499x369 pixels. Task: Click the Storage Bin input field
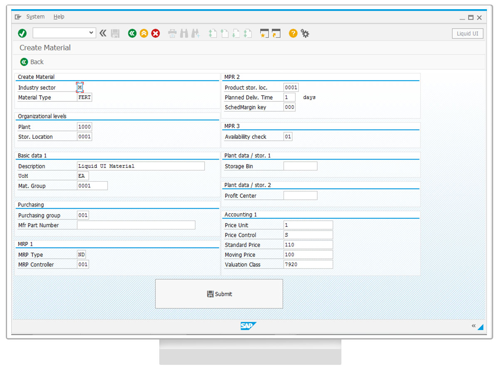click(x=300, y=166)
